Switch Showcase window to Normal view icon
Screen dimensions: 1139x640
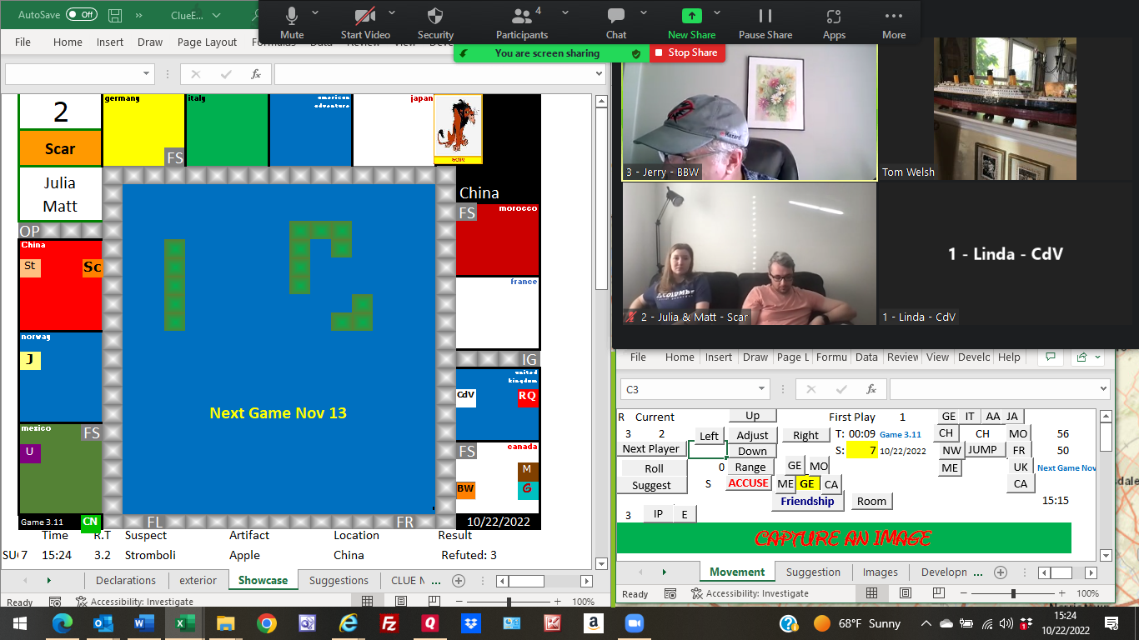click(367, 601)
